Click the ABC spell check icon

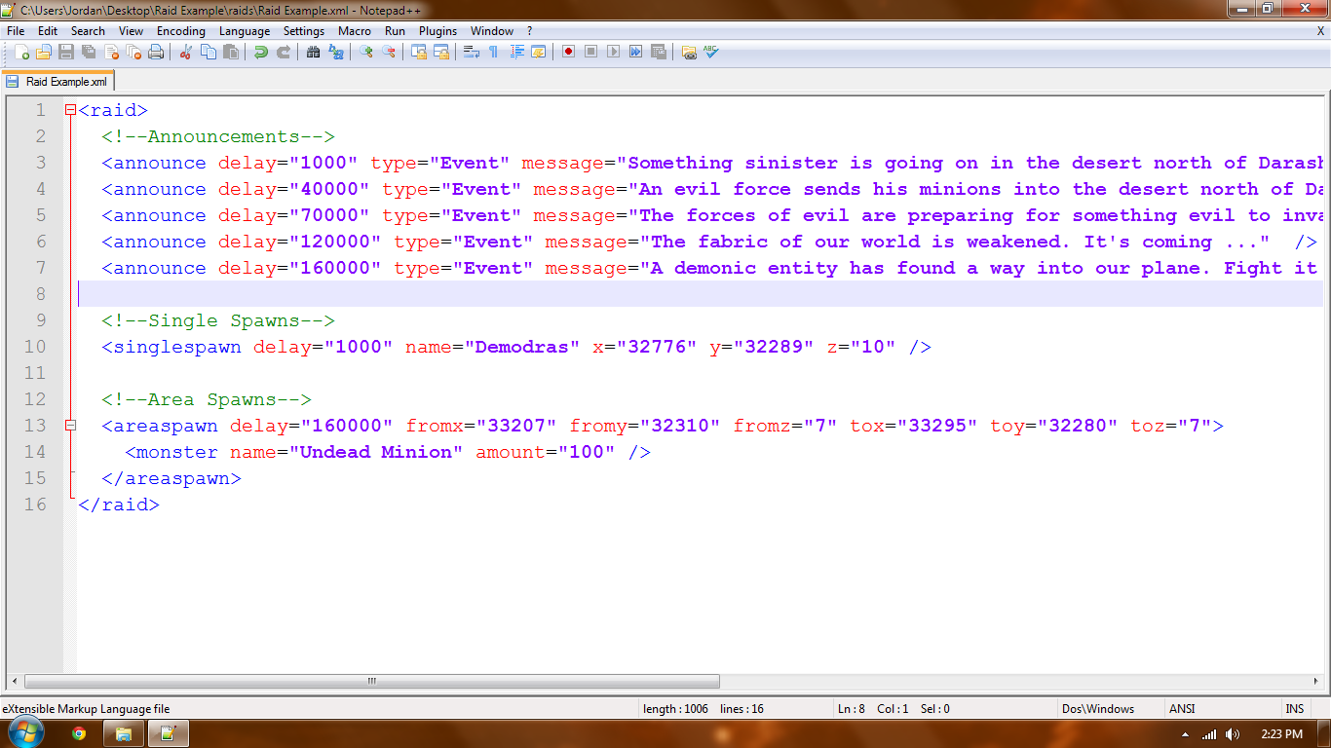710,52
